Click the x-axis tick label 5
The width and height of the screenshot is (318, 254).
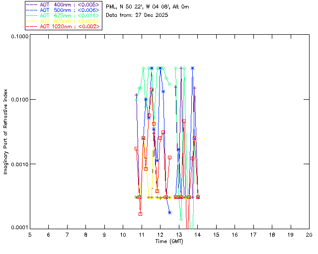click(30, 235)
